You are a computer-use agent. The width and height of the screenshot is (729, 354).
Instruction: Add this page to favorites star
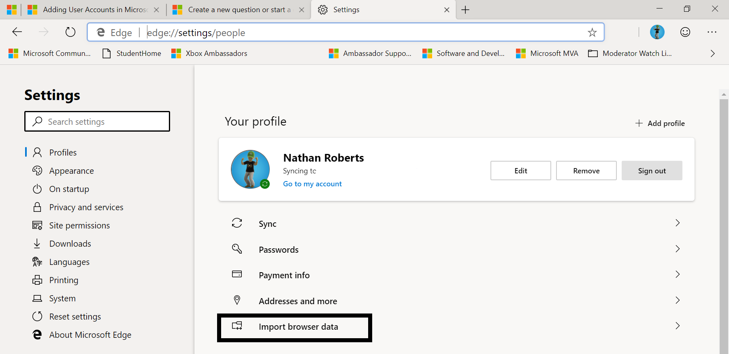(x=592, y=32)
